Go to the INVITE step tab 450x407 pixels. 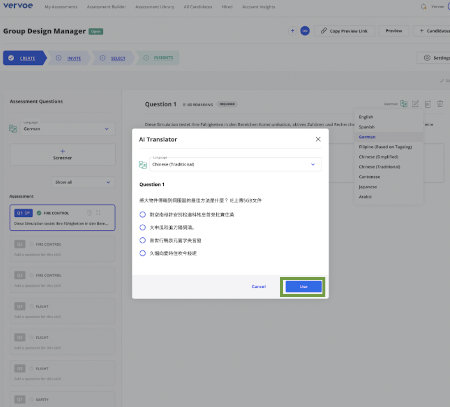74,58
